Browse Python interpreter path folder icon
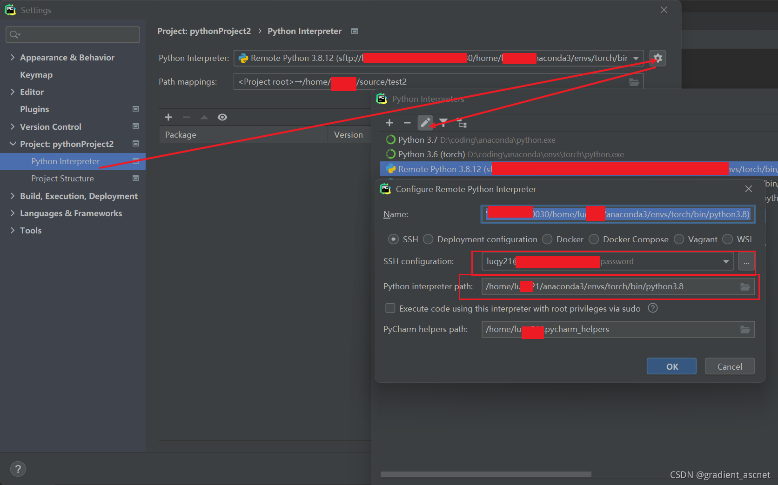The width and height of the screenshot is (778, 485). 745,286
